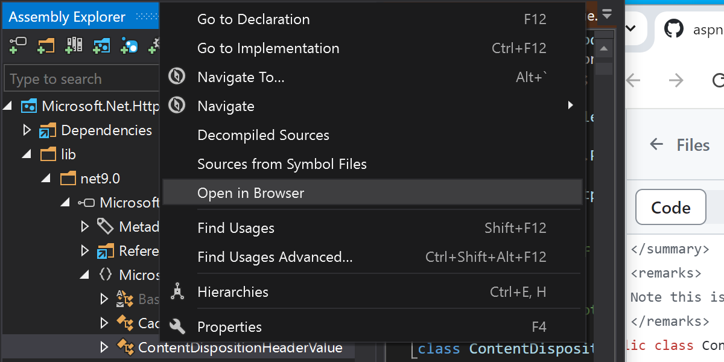This screenshot has height=362, width=724.
Task: Select Open in Browser from the menu
Action: (251, 192)
